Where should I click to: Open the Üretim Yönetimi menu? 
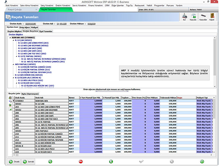[63, 6]
